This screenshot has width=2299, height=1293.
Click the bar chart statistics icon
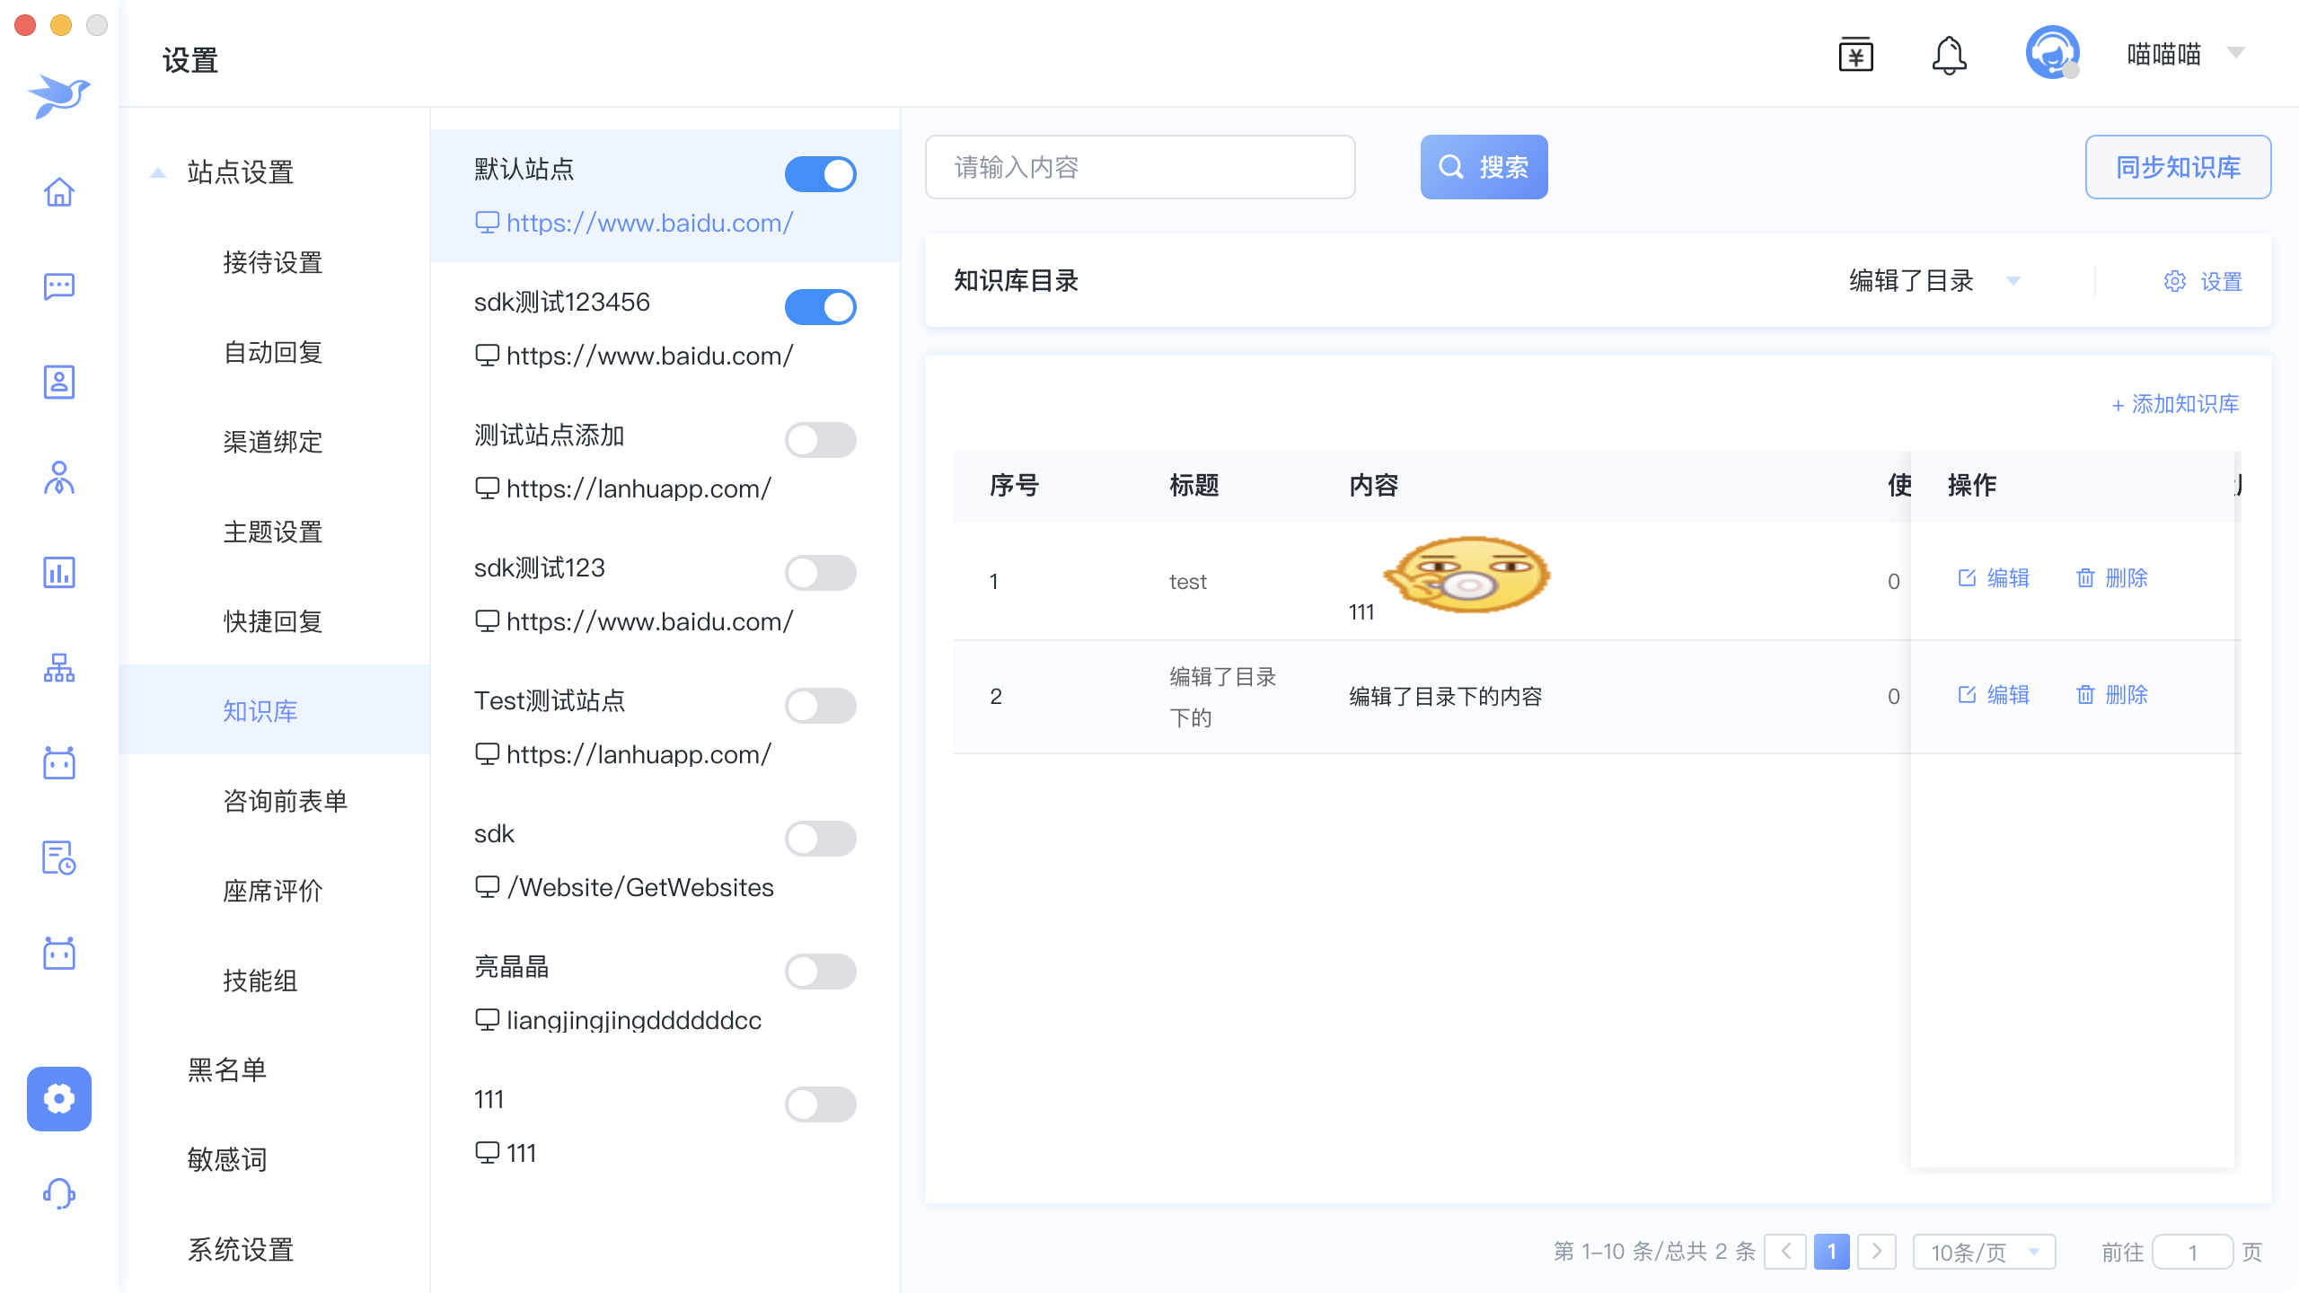[59, 572]
